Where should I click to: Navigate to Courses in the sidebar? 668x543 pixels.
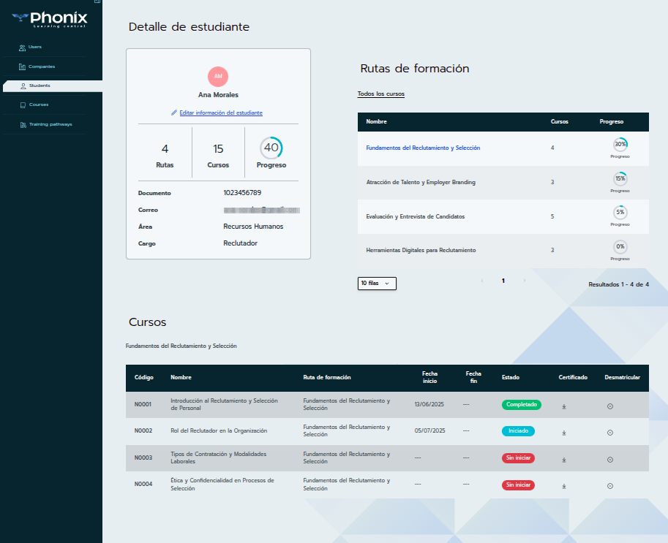(38, 105)
